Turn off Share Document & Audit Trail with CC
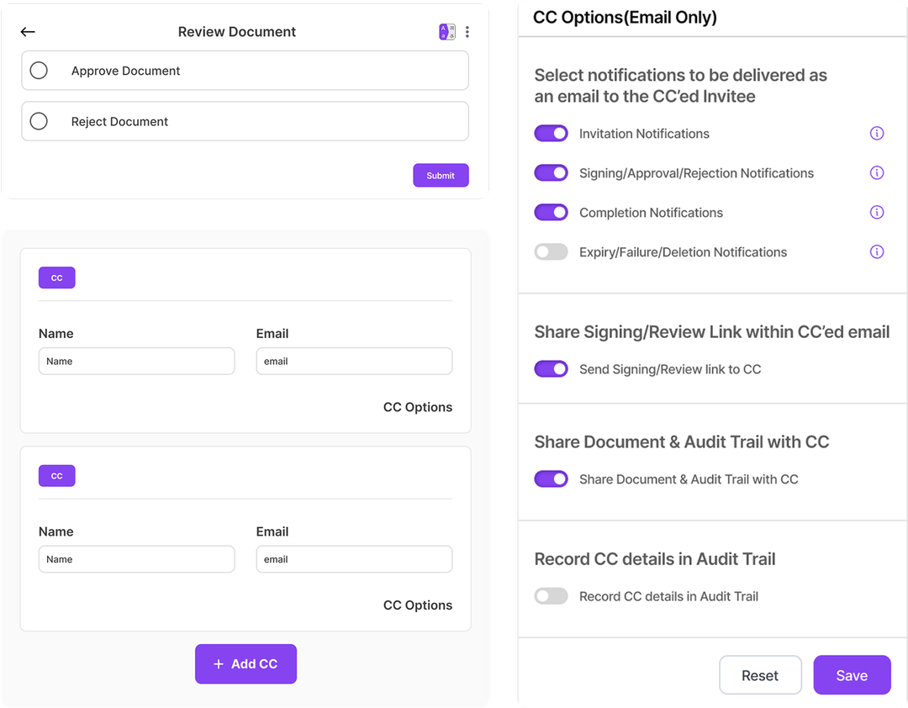This screenshot has height=708, width=908. coord(551,478)
